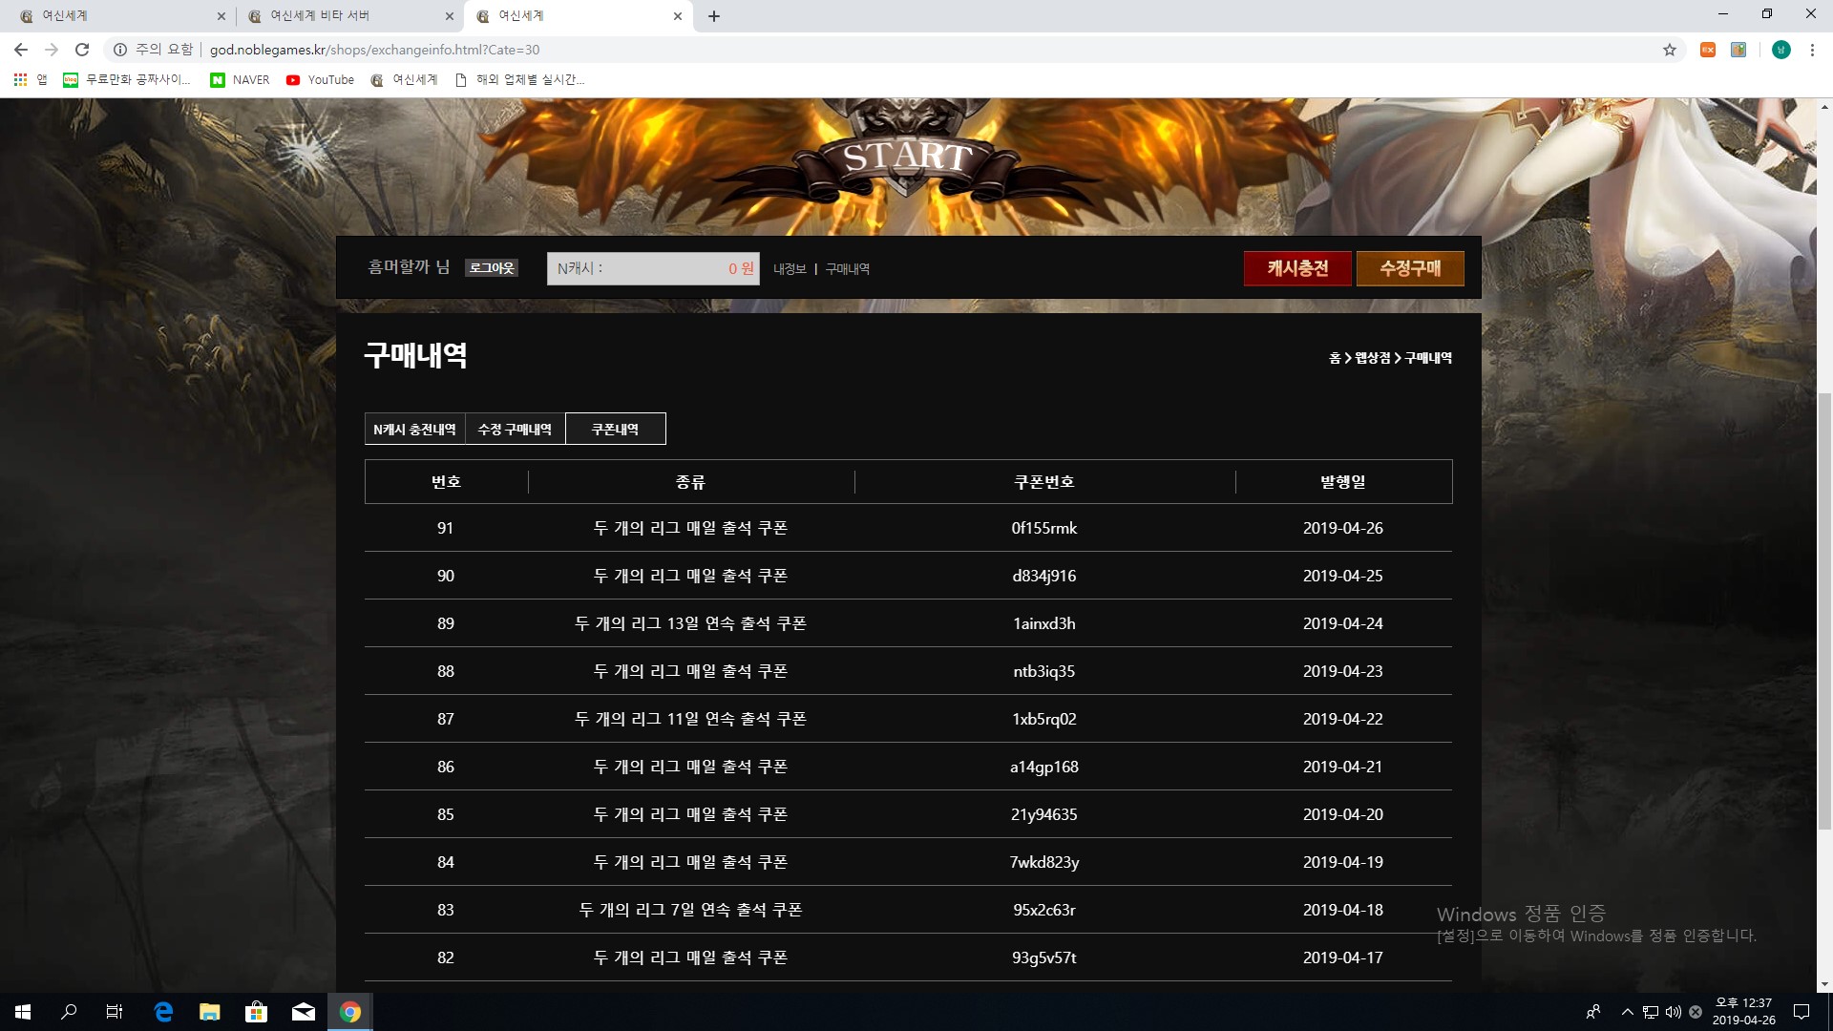Click the 로그아웃 button
The width and height of the screenshot is (1833, 1031).
492,268
